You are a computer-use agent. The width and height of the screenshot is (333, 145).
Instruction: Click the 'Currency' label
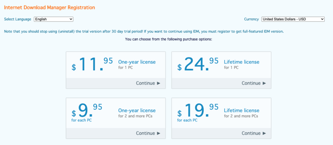click(252, 19)
